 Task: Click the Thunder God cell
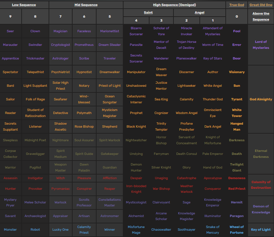(x=213, y=99)
